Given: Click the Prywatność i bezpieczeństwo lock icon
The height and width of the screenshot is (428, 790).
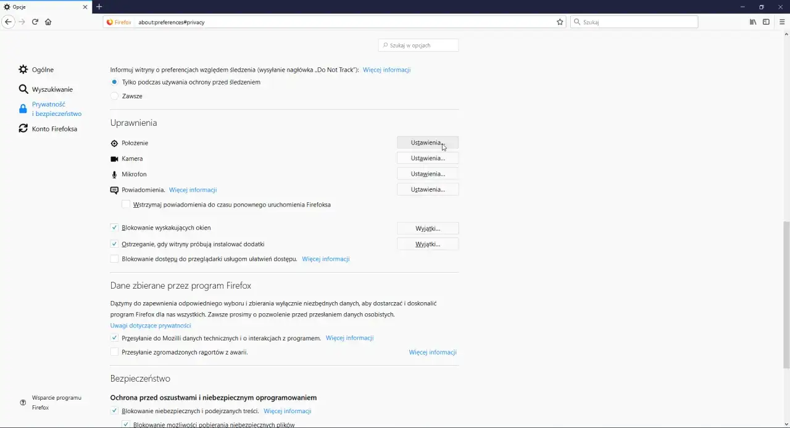Looking at the screenshot, I should 23,109.
